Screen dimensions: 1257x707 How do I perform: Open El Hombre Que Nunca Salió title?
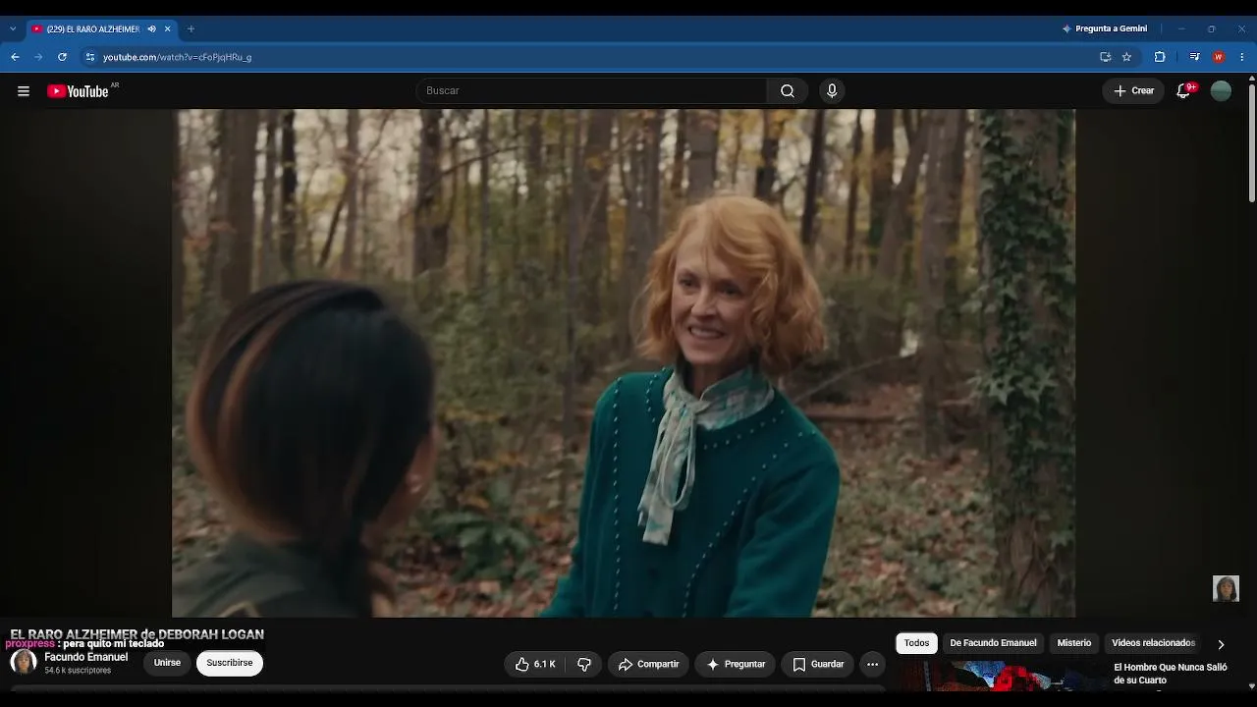[x=1171, y=674]
